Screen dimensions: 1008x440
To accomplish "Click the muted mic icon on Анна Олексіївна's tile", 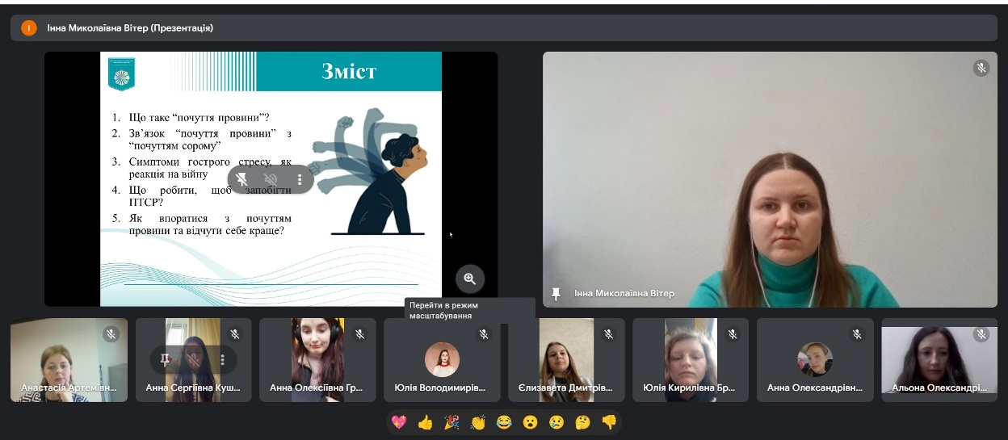I will tap(359, 333).
